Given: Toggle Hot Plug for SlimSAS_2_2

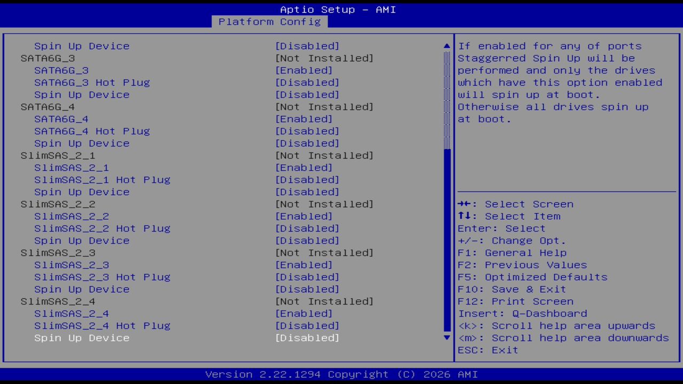Looking at the screenshot, I should (x=102, y=228).
